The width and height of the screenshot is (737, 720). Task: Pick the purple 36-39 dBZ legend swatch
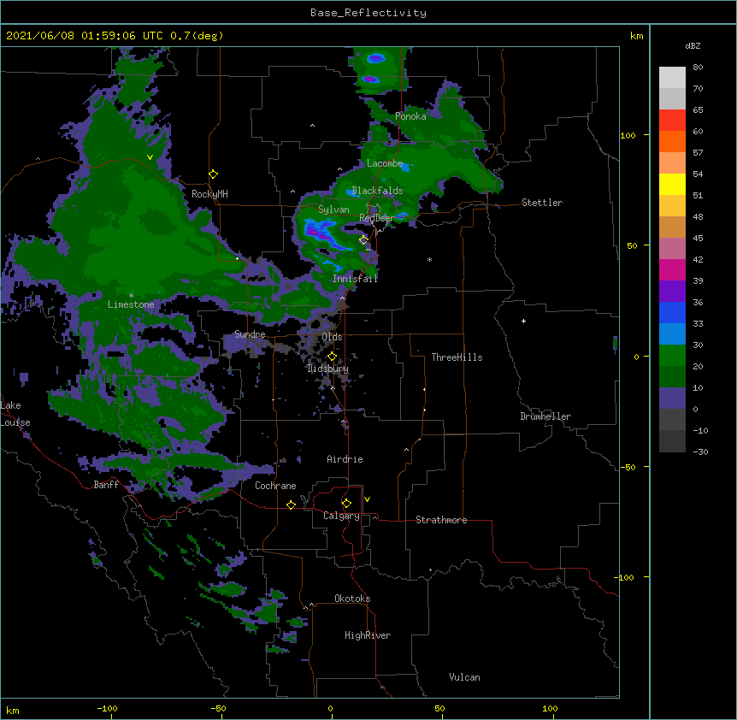coord(672,292)
